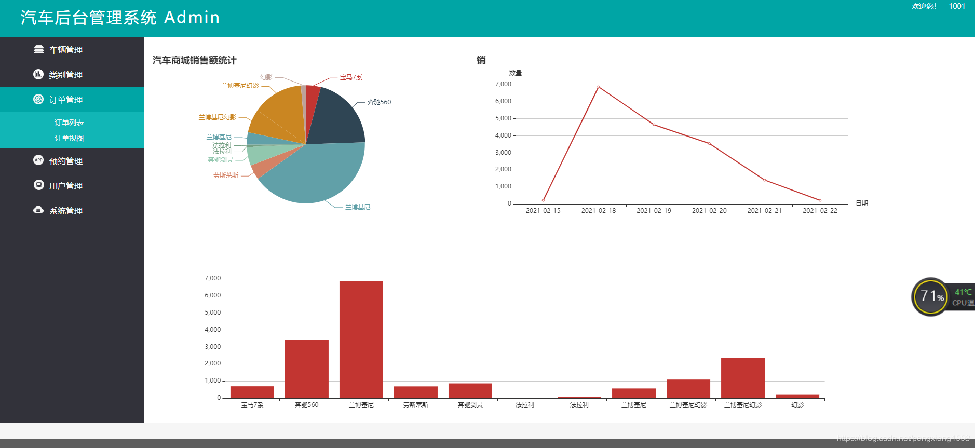The width and height of the screenshot is (975, 448).
Task: Click the 车辆管理 vehicle icon in sidebar
Action: (x=38, y=49)
